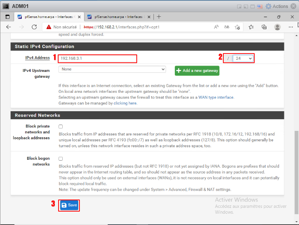Open the browser Favorites star list
The height and width of the screenshot is (225, 299).
(x=251, y=27)
